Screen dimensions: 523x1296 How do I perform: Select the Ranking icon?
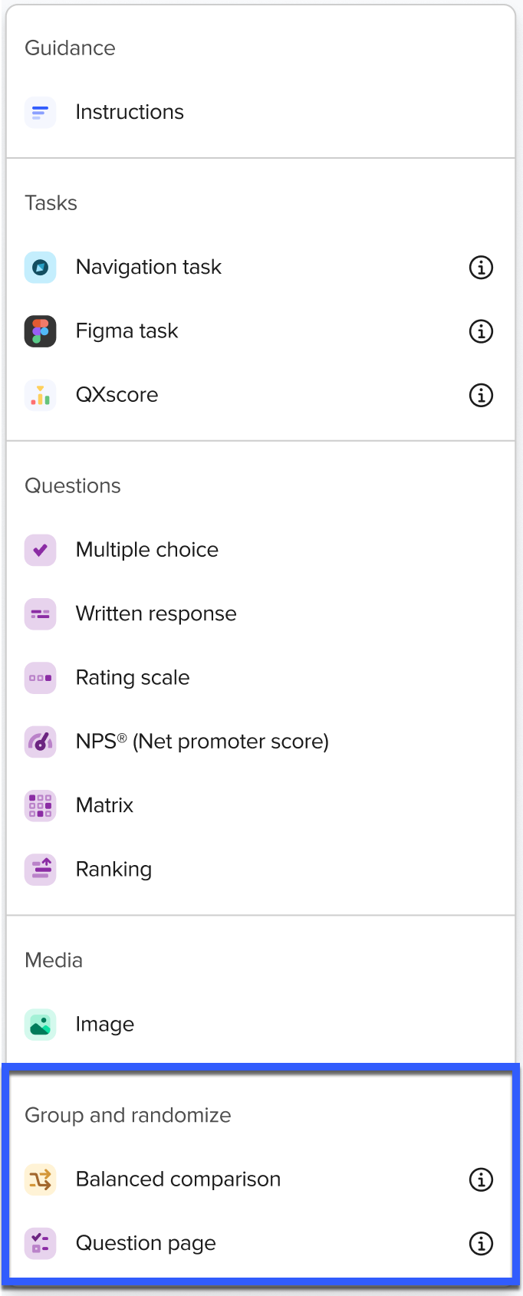tap(40, 870)
